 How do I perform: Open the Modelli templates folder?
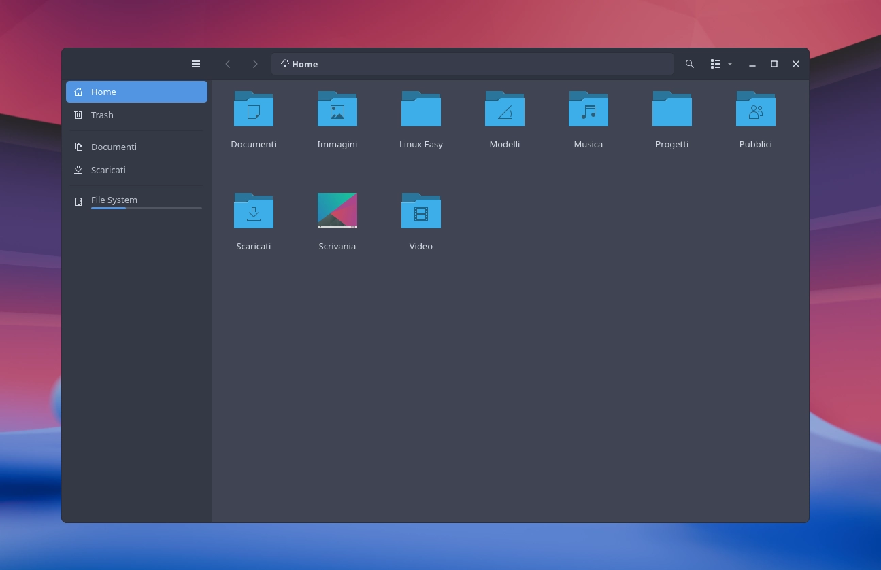click(505, 109)
